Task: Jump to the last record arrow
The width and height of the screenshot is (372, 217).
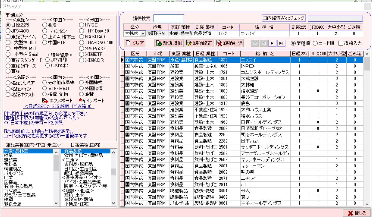Action: 281,43
